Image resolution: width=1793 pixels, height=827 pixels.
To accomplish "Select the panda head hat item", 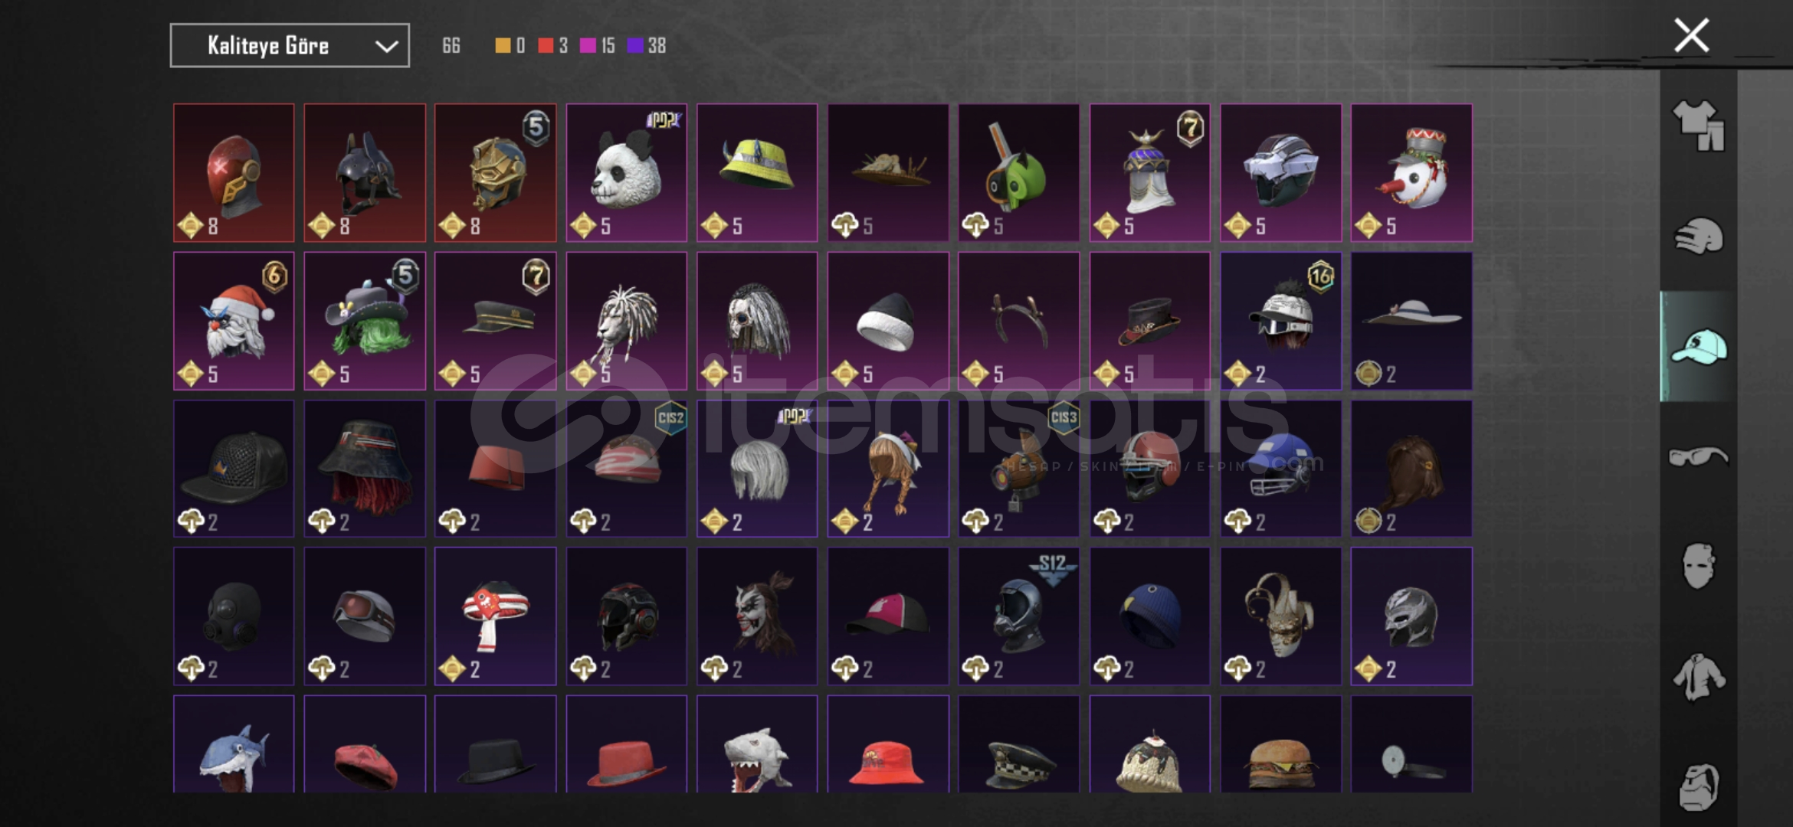I will [x=627, y=173].
